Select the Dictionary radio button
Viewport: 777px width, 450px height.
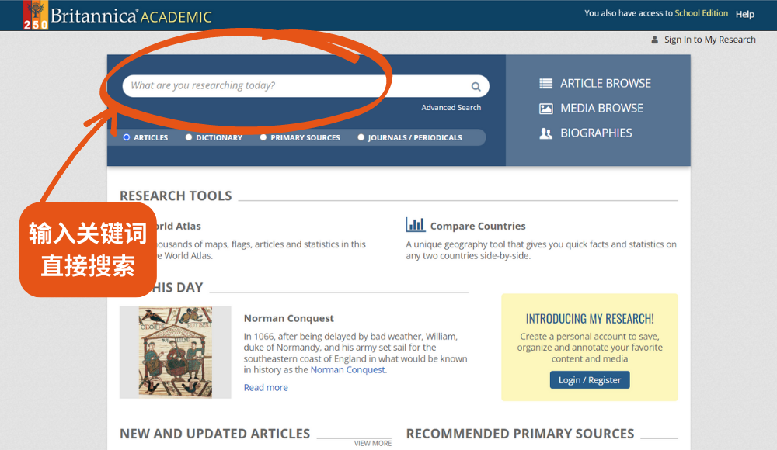point(189,137)
